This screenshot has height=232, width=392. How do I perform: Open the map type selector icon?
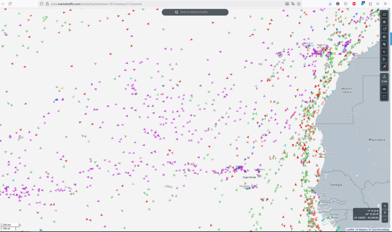point(384,15)
